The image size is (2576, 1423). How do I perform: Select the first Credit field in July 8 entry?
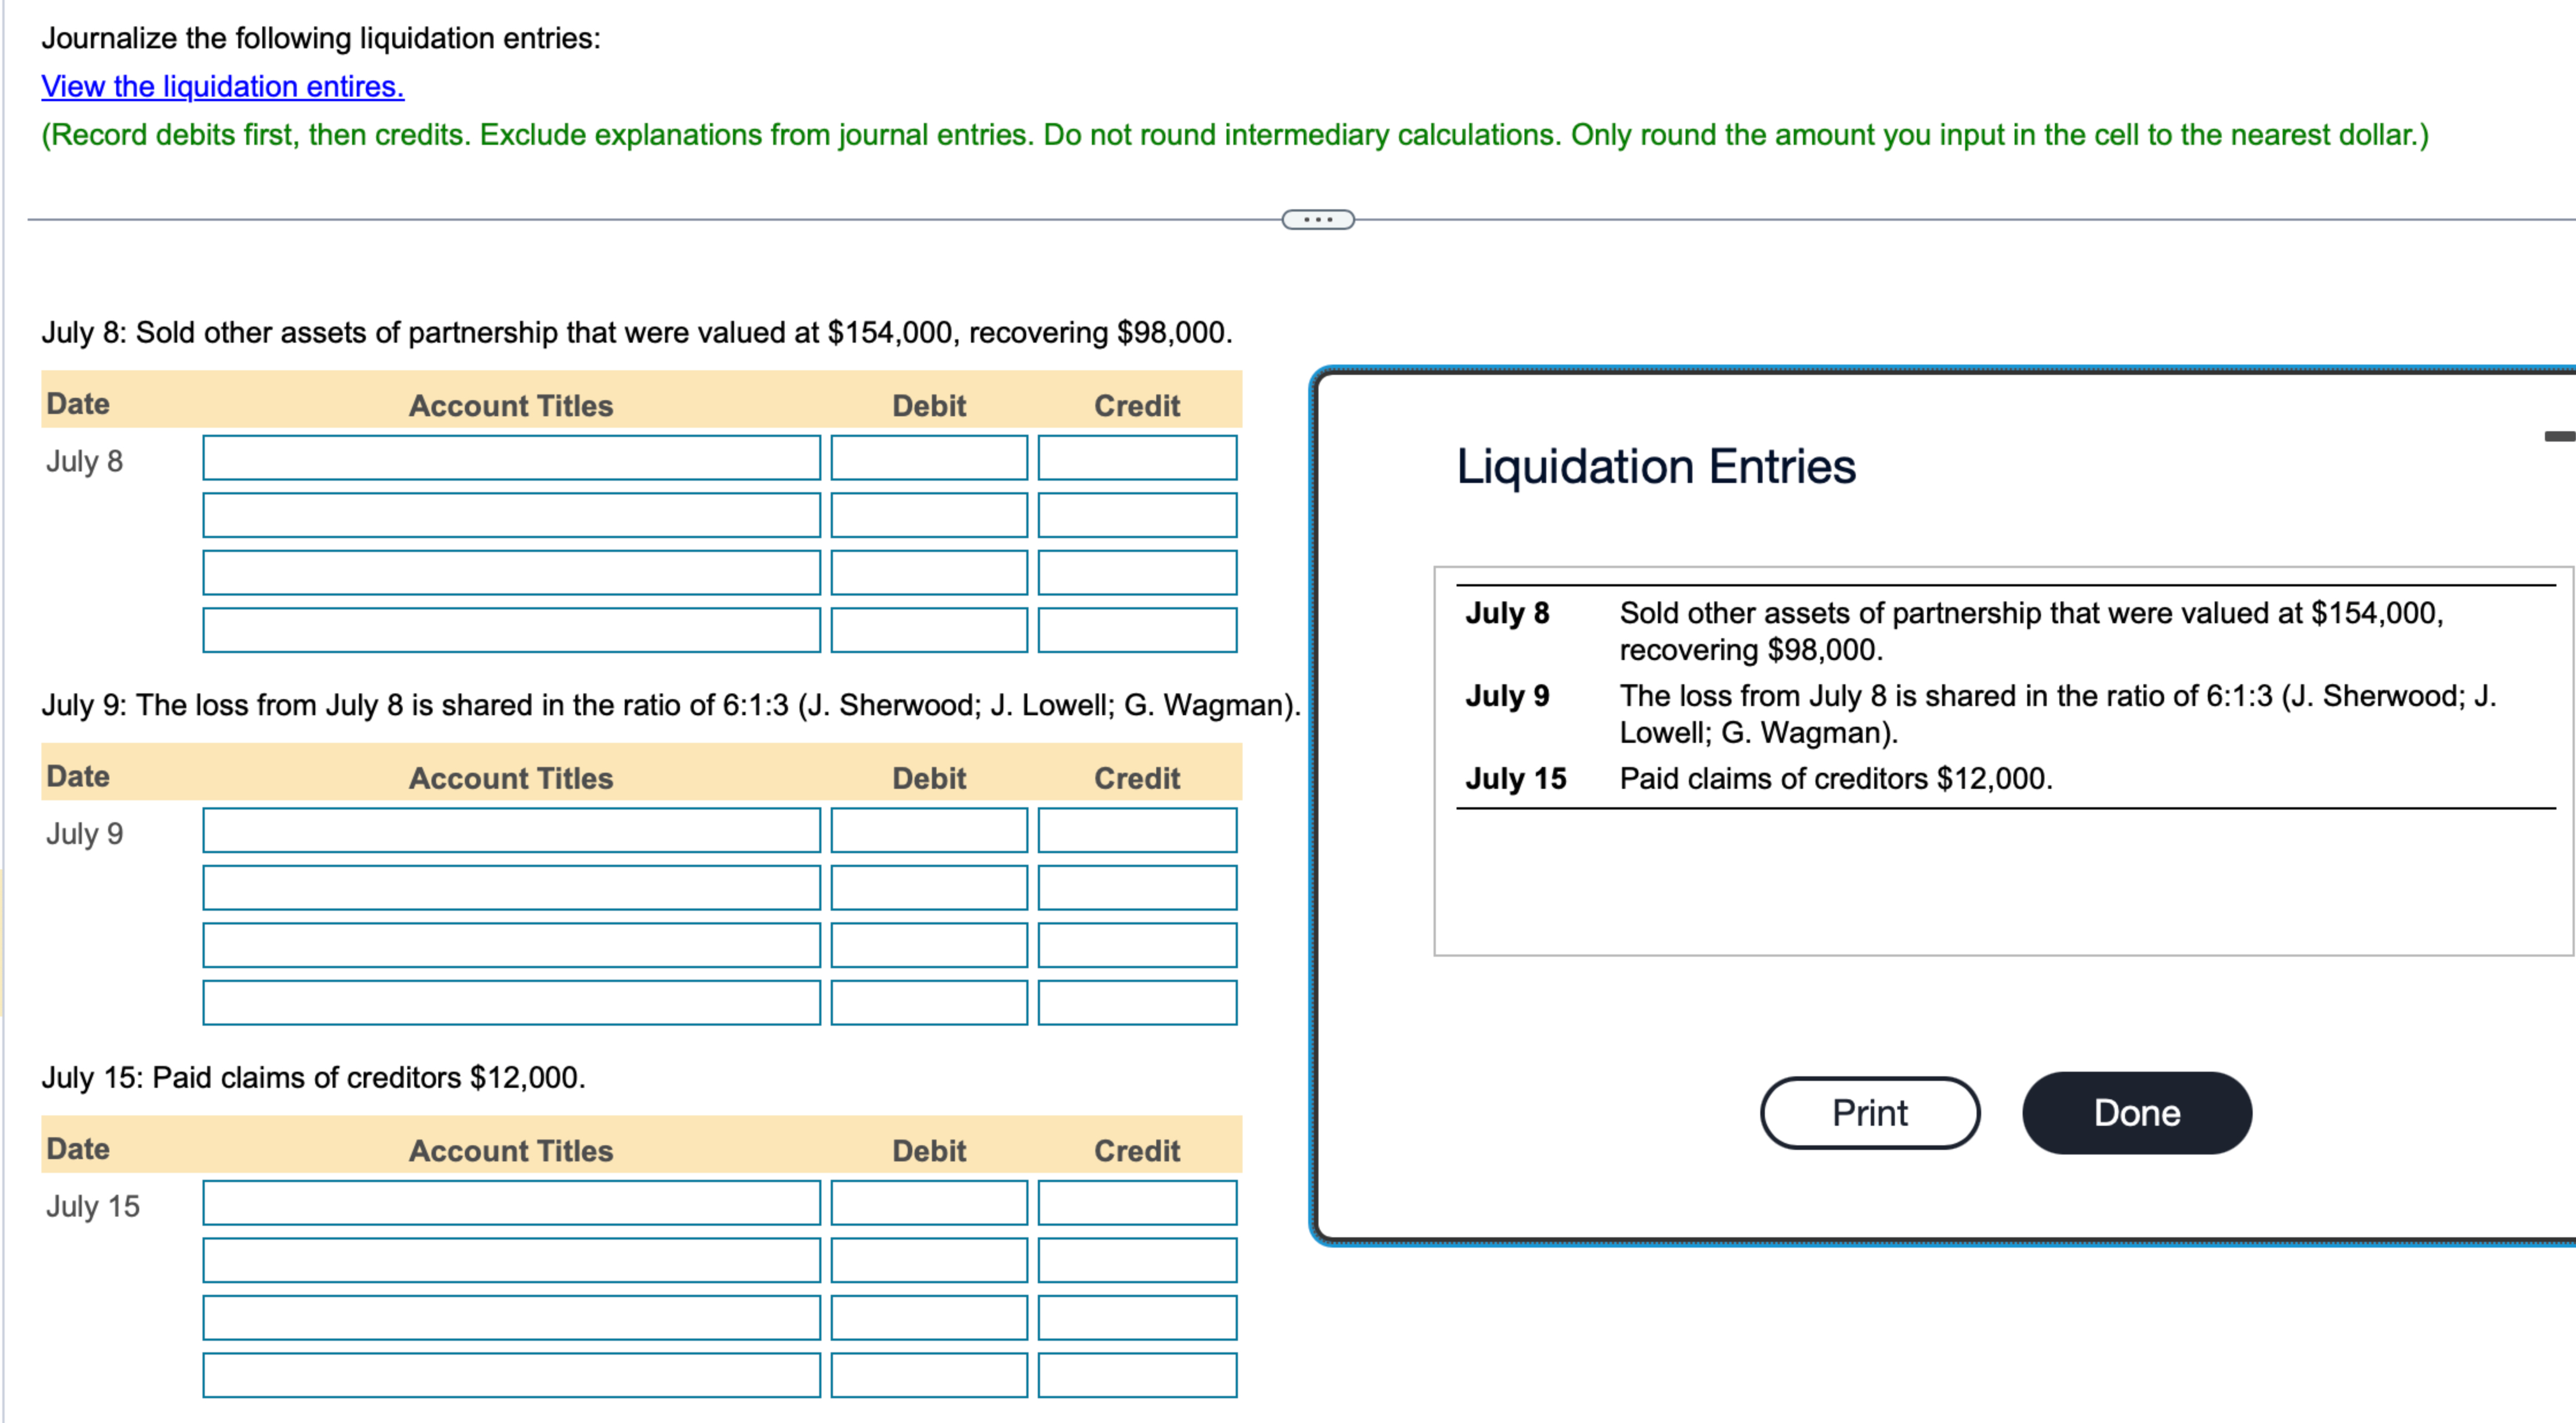[1137, 458]
